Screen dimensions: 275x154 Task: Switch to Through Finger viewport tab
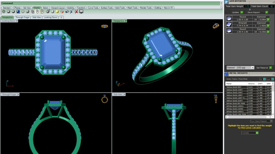(22, 17)
